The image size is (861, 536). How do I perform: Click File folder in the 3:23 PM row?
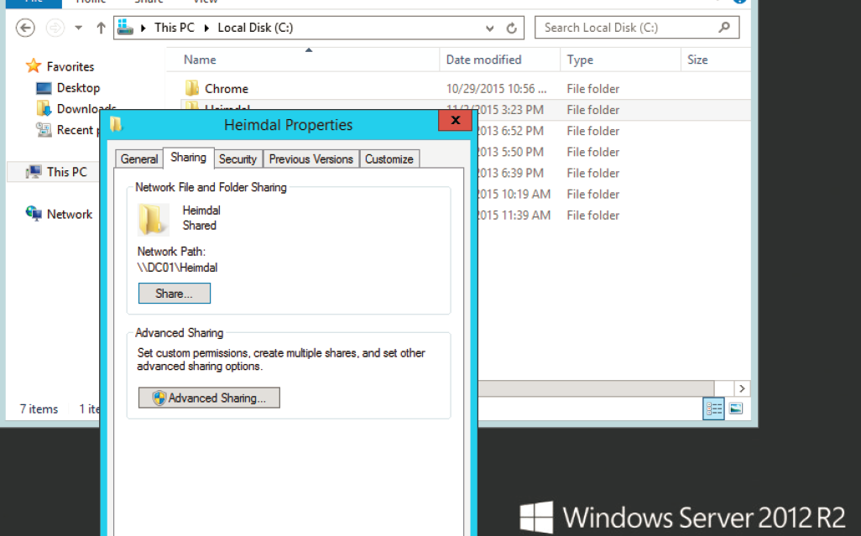593,110
